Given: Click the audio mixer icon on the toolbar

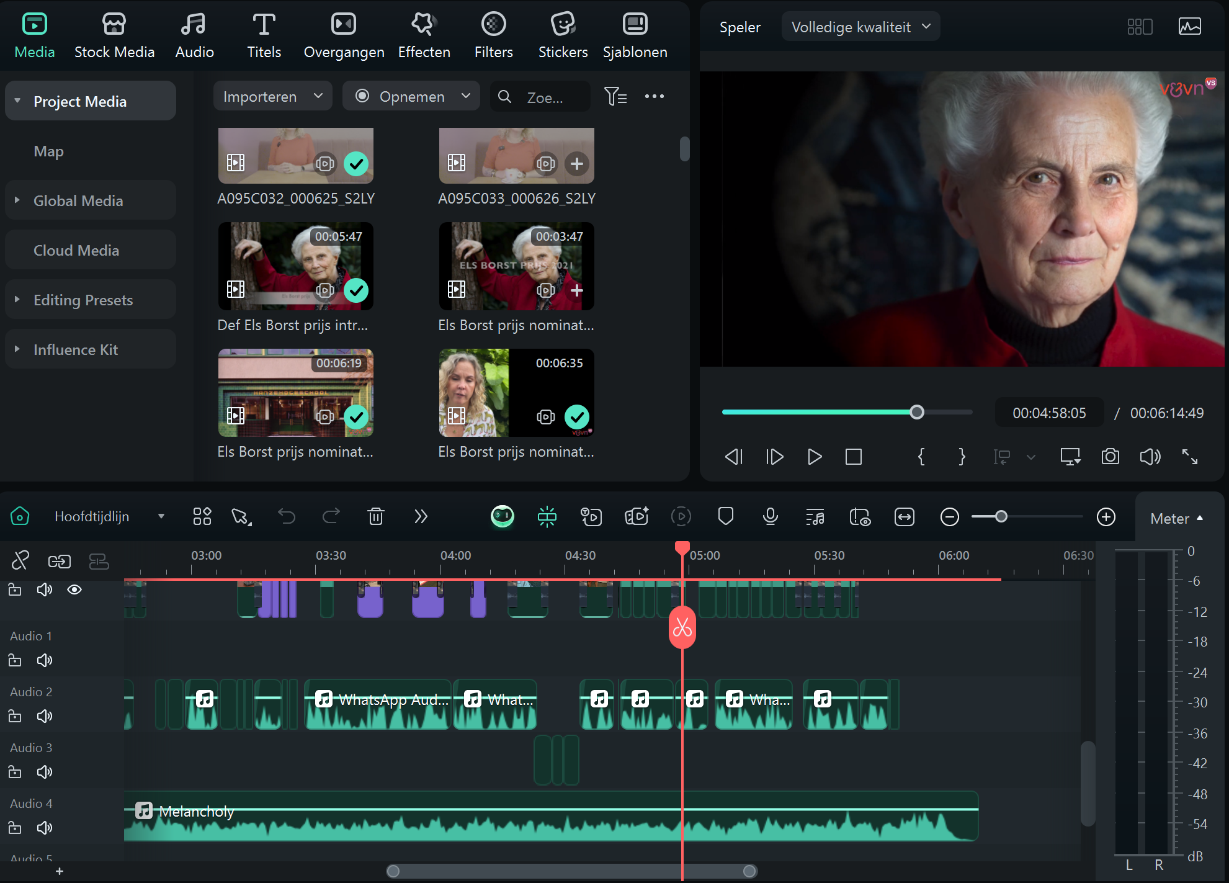Looking at the screenshot, I should pos(815,516).
